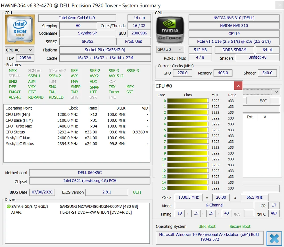Click the UEFI Boot label
This screenshot has height=247, width=284.
(x=207, y=227)
